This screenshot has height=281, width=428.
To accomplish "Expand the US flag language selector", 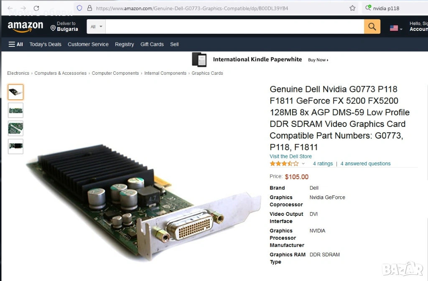I will 396,28.
